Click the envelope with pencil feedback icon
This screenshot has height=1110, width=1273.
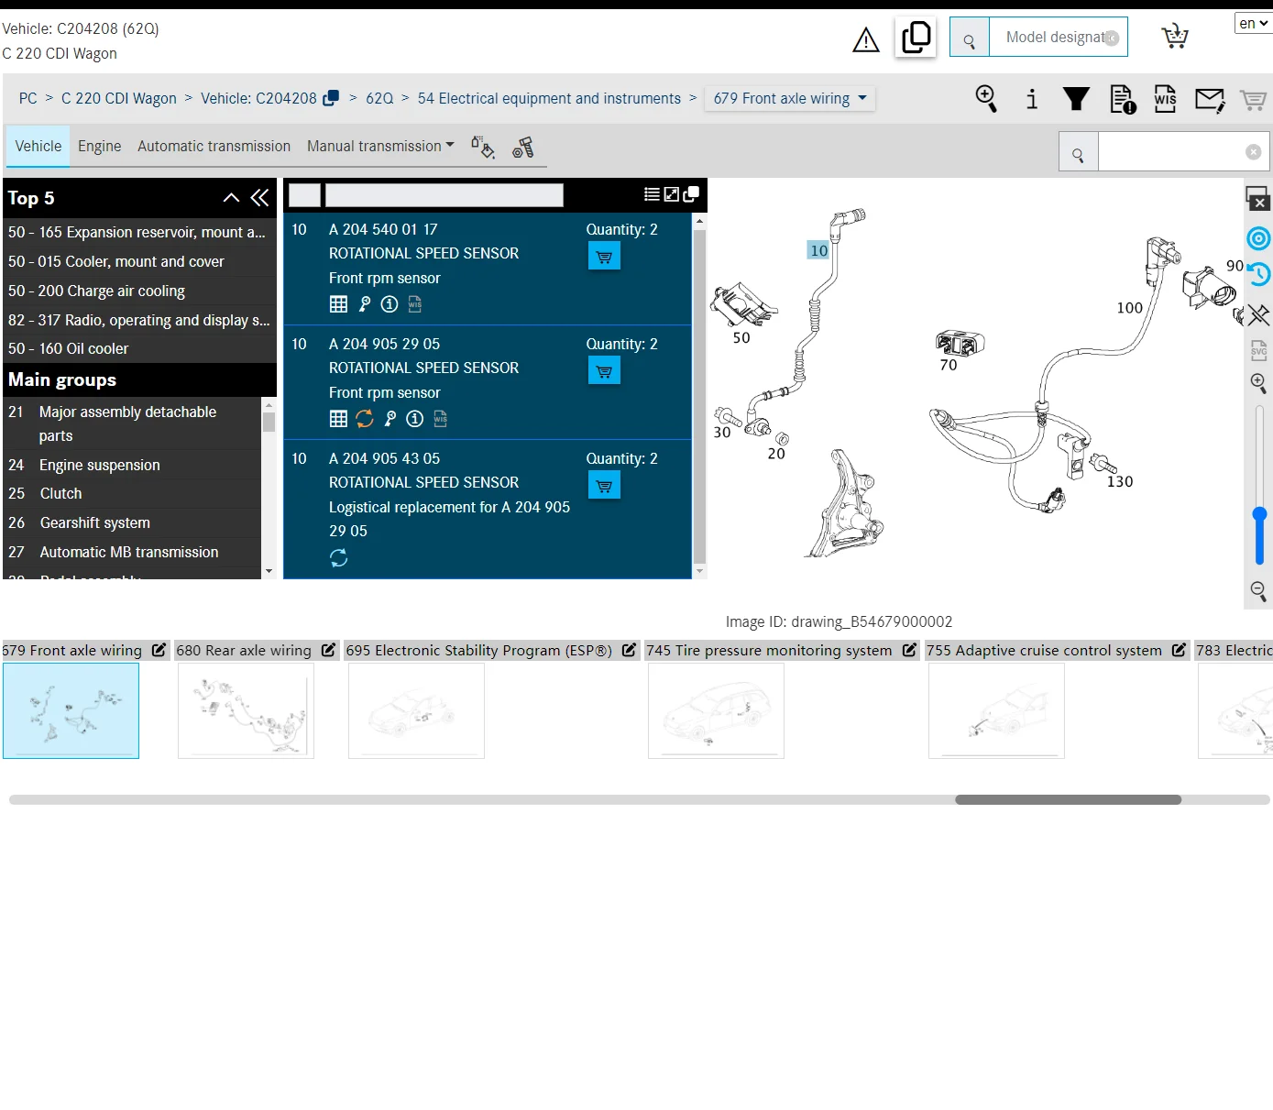click(1210, 99)
